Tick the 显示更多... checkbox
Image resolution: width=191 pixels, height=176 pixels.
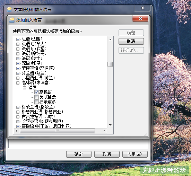(x=36, y=102)
